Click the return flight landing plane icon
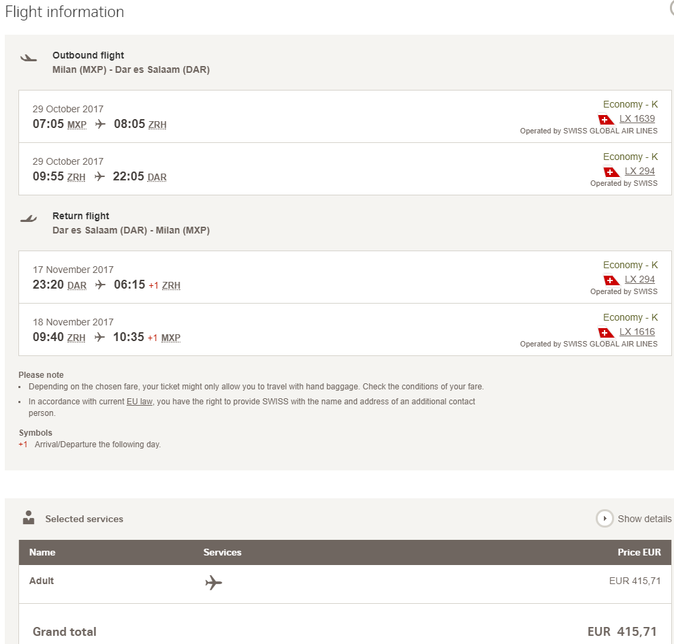The height and width of the screenshot is (644, 674). pyautogui.click(x=29, y=219)
